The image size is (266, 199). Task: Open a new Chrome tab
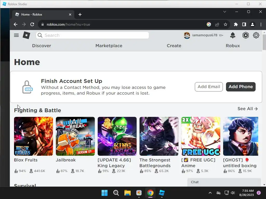click(80, 15)
